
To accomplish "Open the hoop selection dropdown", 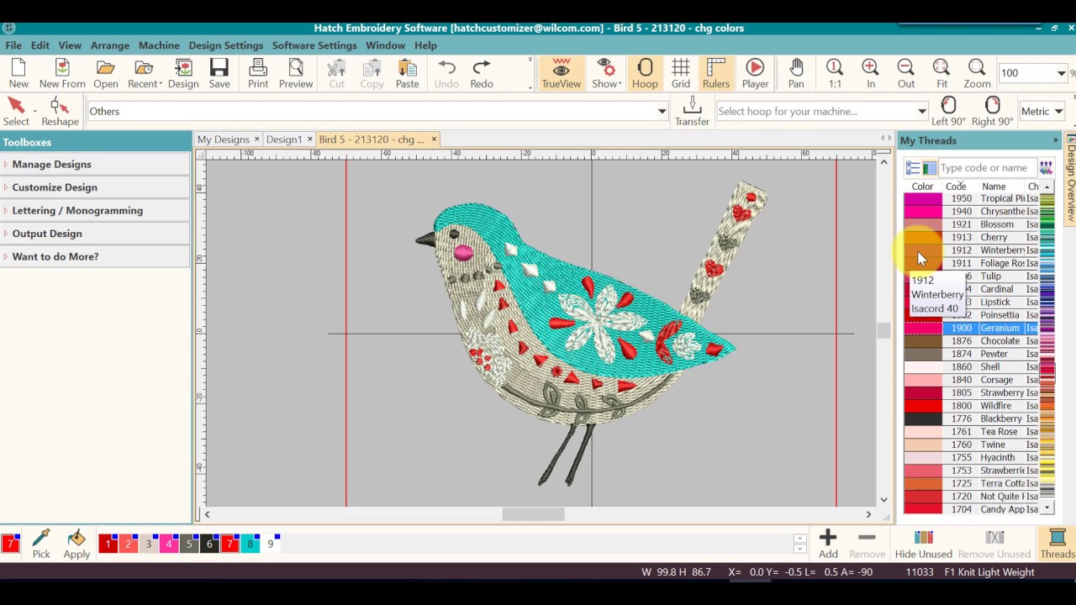I will tap(921, 111).
